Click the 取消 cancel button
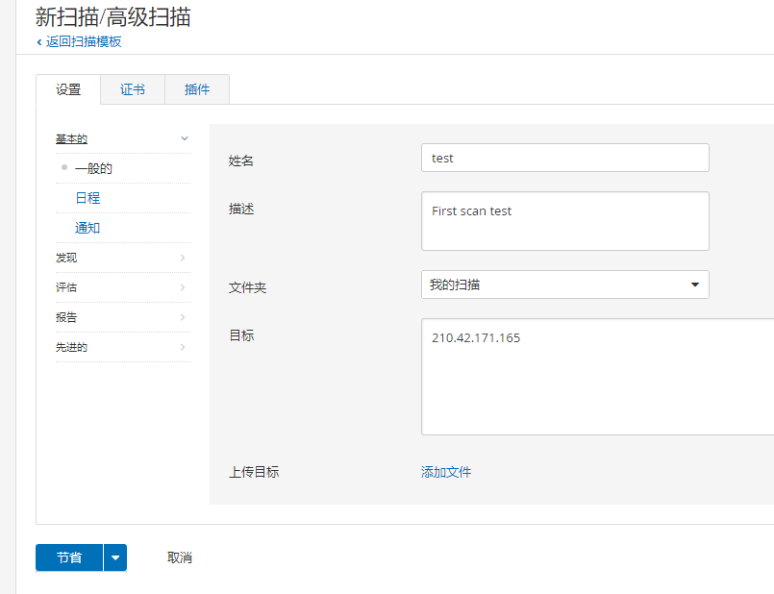This screenshot has height=594, width=774. (180, 557)
